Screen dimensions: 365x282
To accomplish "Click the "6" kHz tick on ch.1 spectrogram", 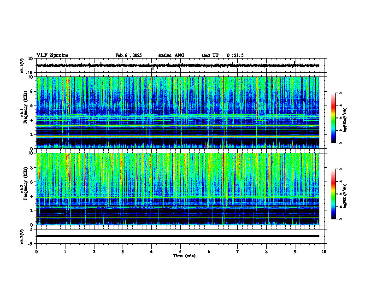I will [32, 106].
